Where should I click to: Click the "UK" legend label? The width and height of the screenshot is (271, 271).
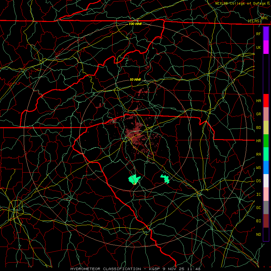[x=258, y=47]
